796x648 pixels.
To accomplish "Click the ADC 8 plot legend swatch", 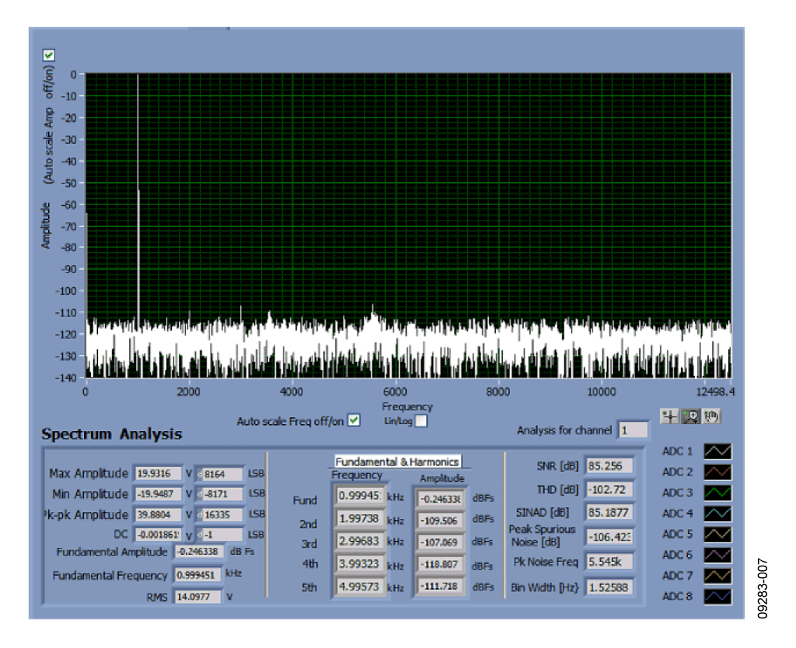I will pos(717,597).
